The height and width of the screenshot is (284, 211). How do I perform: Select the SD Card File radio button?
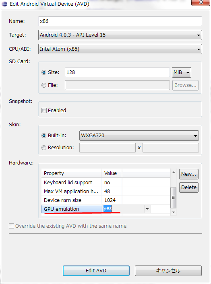point(44,85)
